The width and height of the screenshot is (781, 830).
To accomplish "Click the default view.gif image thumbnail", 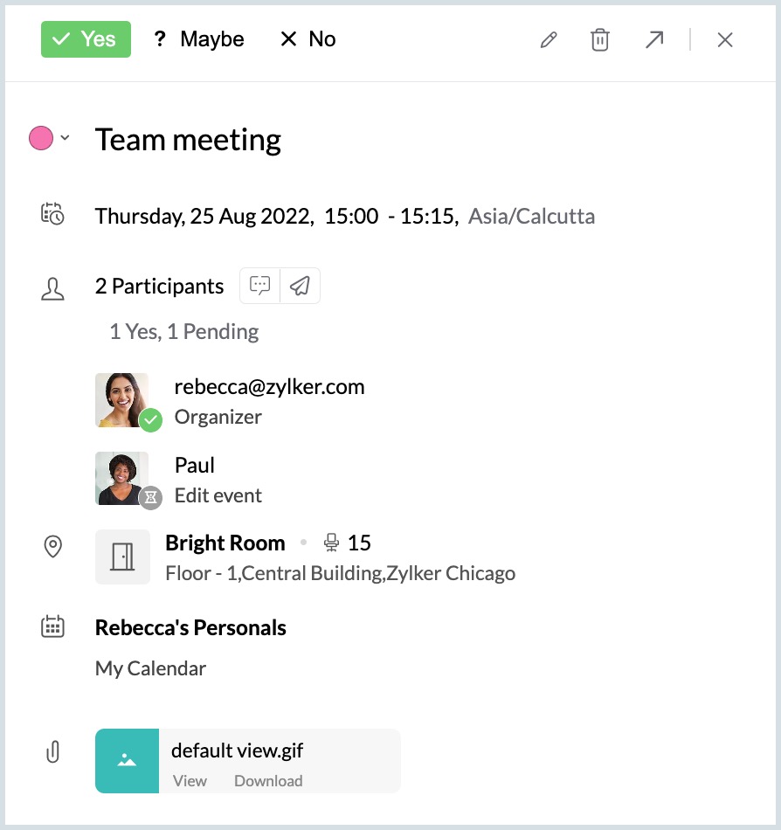I will point(127,761).
